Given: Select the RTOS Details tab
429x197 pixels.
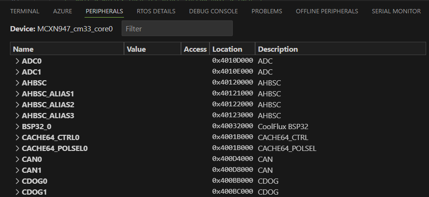Looking at the screenshot, I should coord(156,11).
